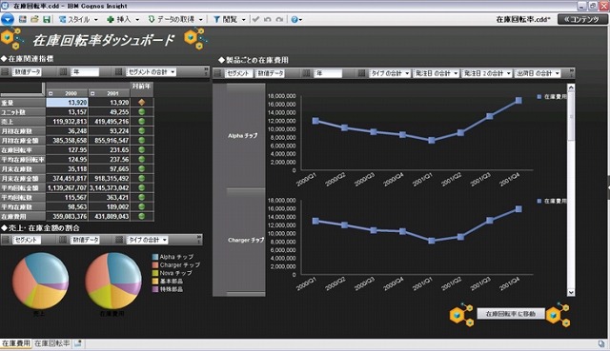Open the blue Cognos Insight application menu
Image resolution: width=610 pixels, height=351 pixels.
tap(8, 19)
